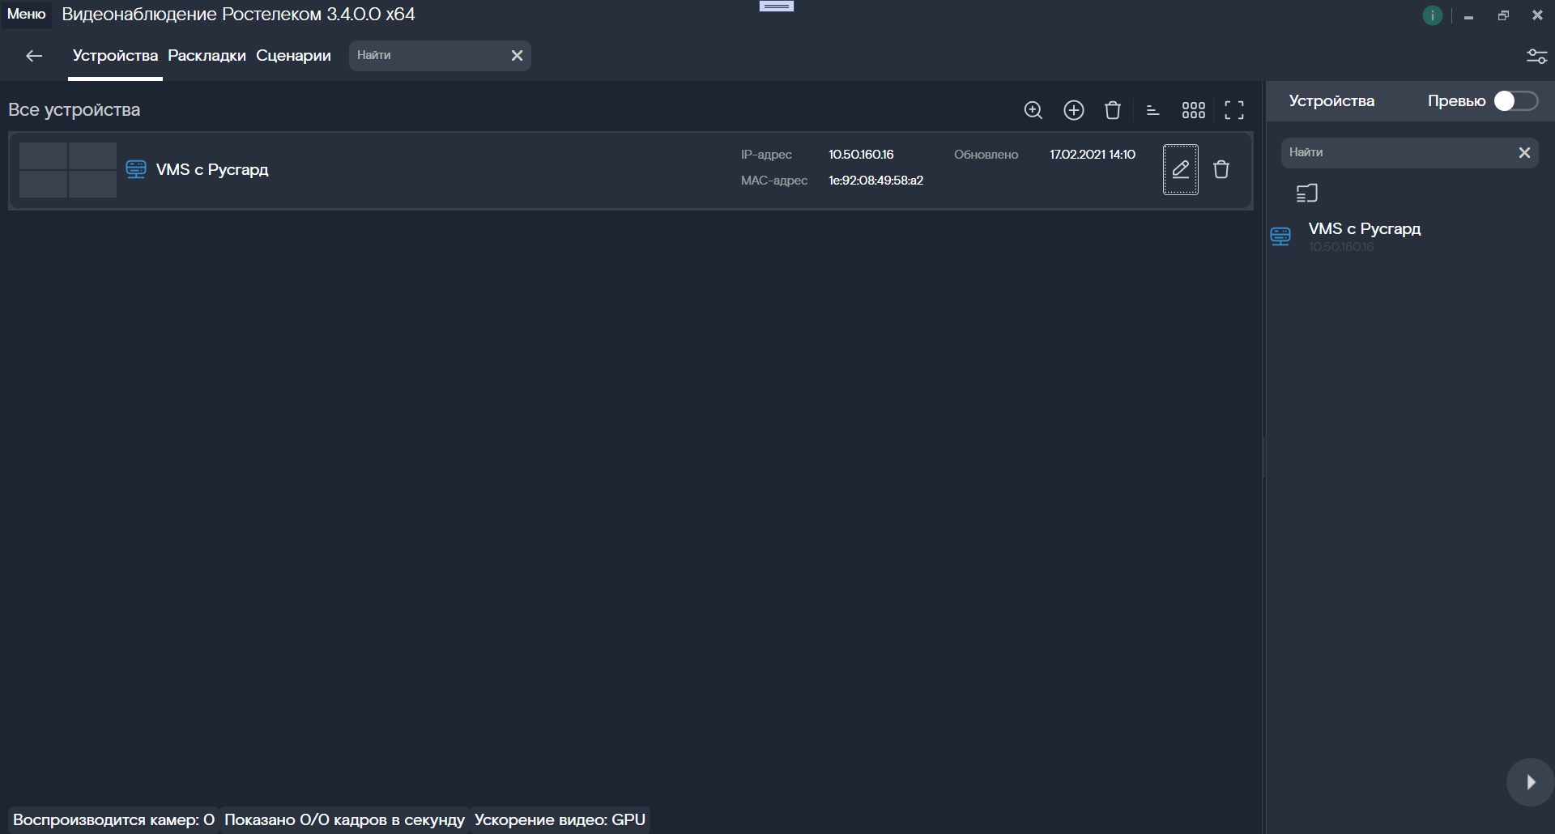Screen dimensions: 1555x834
Task: Click device icon in side panel
Action: click(1280, 236)
